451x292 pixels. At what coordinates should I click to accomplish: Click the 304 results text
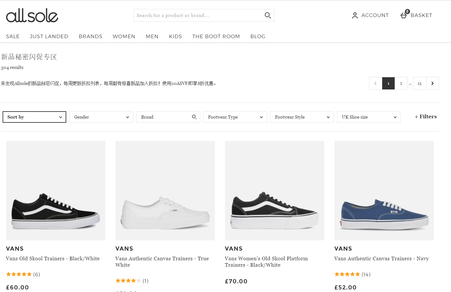(12, 68)
